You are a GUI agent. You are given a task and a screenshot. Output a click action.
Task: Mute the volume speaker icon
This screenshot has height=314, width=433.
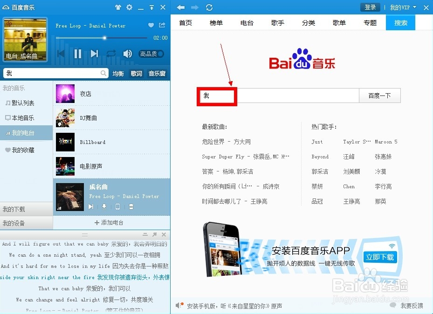(127, 54)
